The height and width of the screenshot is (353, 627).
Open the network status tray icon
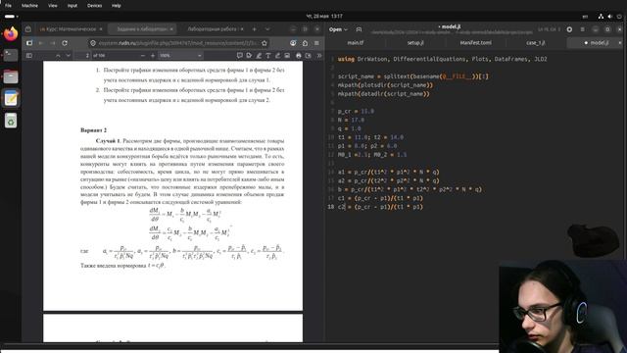(x=601, y=17)
